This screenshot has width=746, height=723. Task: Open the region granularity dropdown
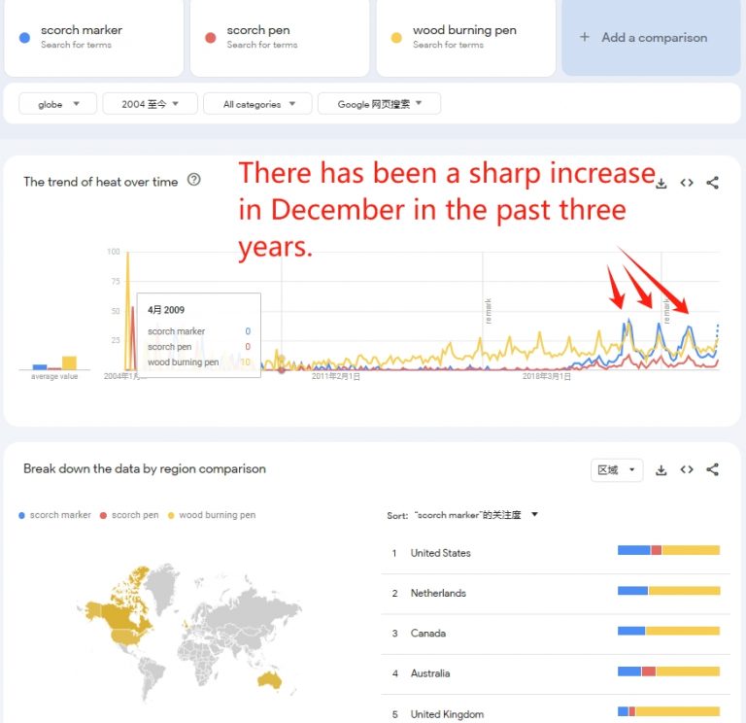point(617,470)
